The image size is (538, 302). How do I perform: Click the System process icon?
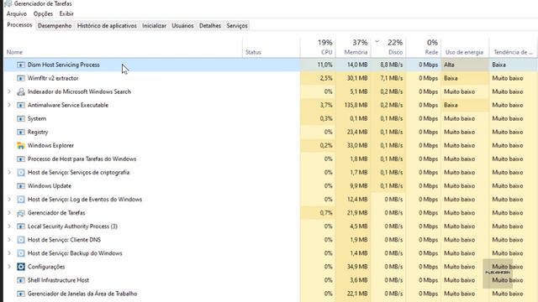tap(21, 118)
